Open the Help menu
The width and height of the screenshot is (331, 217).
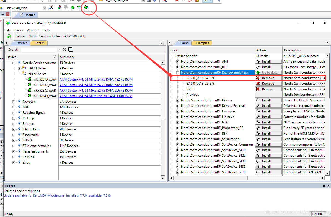pos(46,30)
